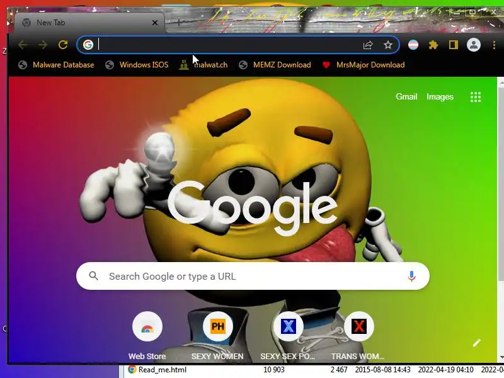Click the striped flag extension icon
The height and width of the screenshot is (378, 504).
click(413, 45)
